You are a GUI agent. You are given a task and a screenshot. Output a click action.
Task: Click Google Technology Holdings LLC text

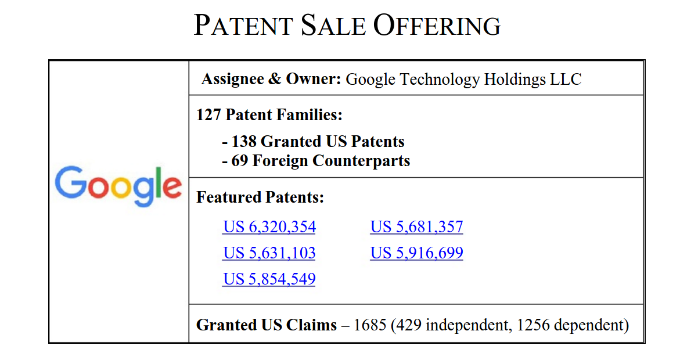[x=463, y=79]
